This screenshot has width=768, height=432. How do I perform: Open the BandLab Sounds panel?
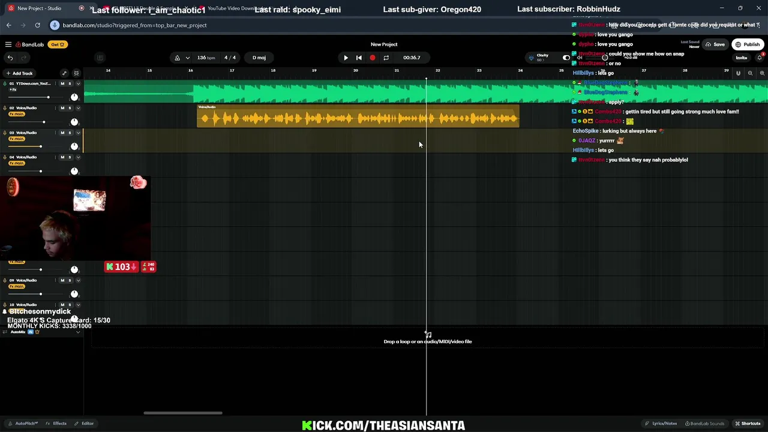705,424
